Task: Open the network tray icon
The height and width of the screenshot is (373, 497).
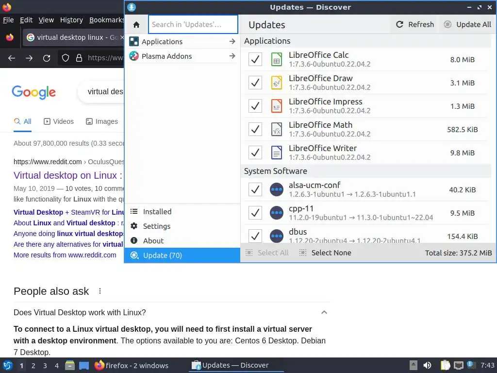Action: click(458, 365)
